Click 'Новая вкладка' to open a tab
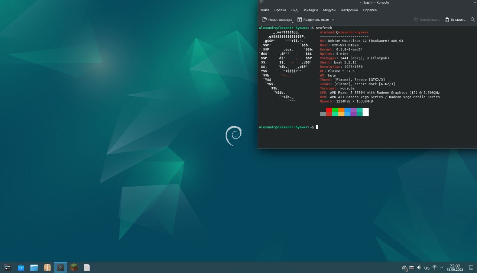Screen dimensions: 477x273 tap(278, 20)
